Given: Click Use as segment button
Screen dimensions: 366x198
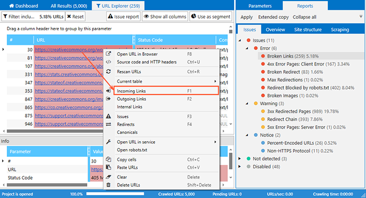Looking at the screenshot, I should tap(211, 17).
